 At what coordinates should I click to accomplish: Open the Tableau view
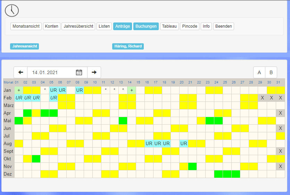169,26
